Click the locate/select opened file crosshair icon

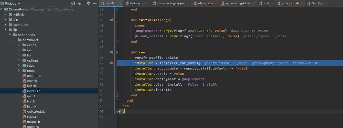[x=73, y=3]
